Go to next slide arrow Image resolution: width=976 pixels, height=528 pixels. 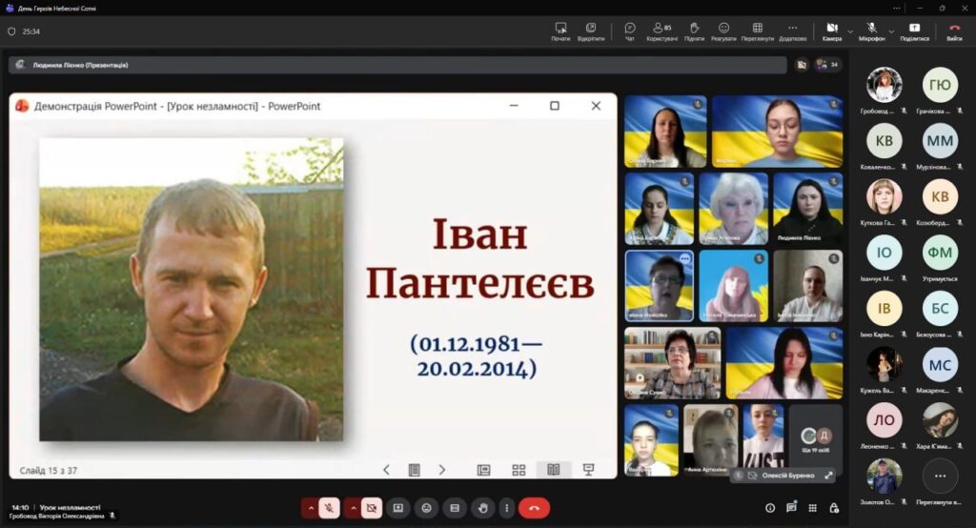(x=442, y=470)
